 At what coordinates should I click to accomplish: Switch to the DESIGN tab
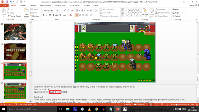pyautogui.click(x=33, y=6)
